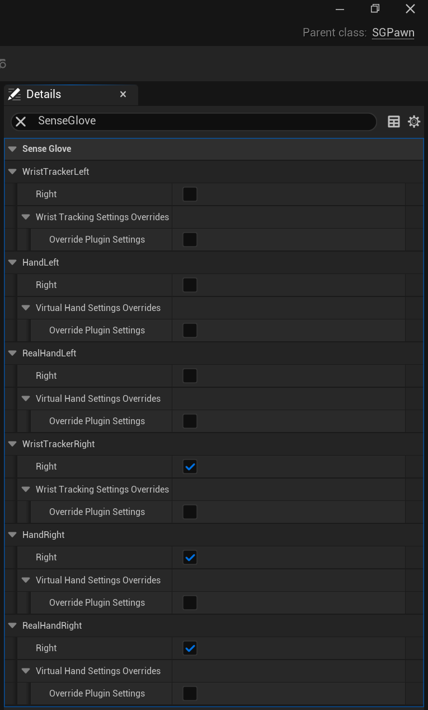Enable Override Plugin Settings under RealHandLeft
Screen dimensions: 428x710
(x=189, y=421)
